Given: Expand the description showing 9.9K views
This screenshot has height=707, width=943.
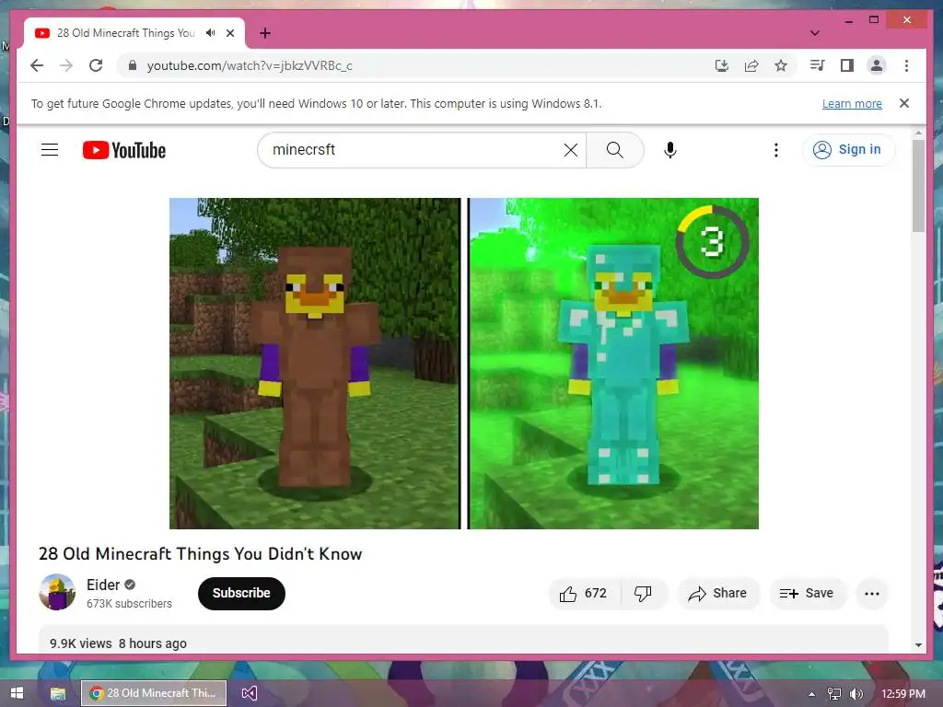Looking at the screenshot, I should 463,640.
